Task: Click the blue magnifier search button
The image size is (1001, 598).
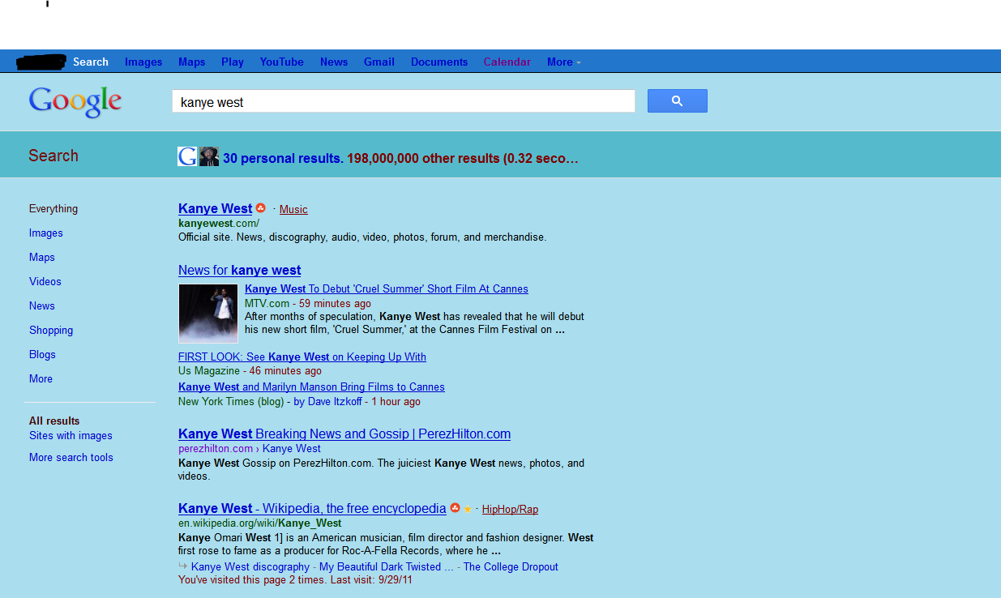Action: tap(677, 100)
